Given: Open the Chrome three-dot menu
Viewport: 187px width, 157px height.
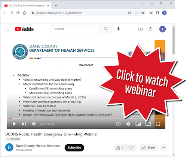Looking at the screenshot, I should (x=171, y=13).
